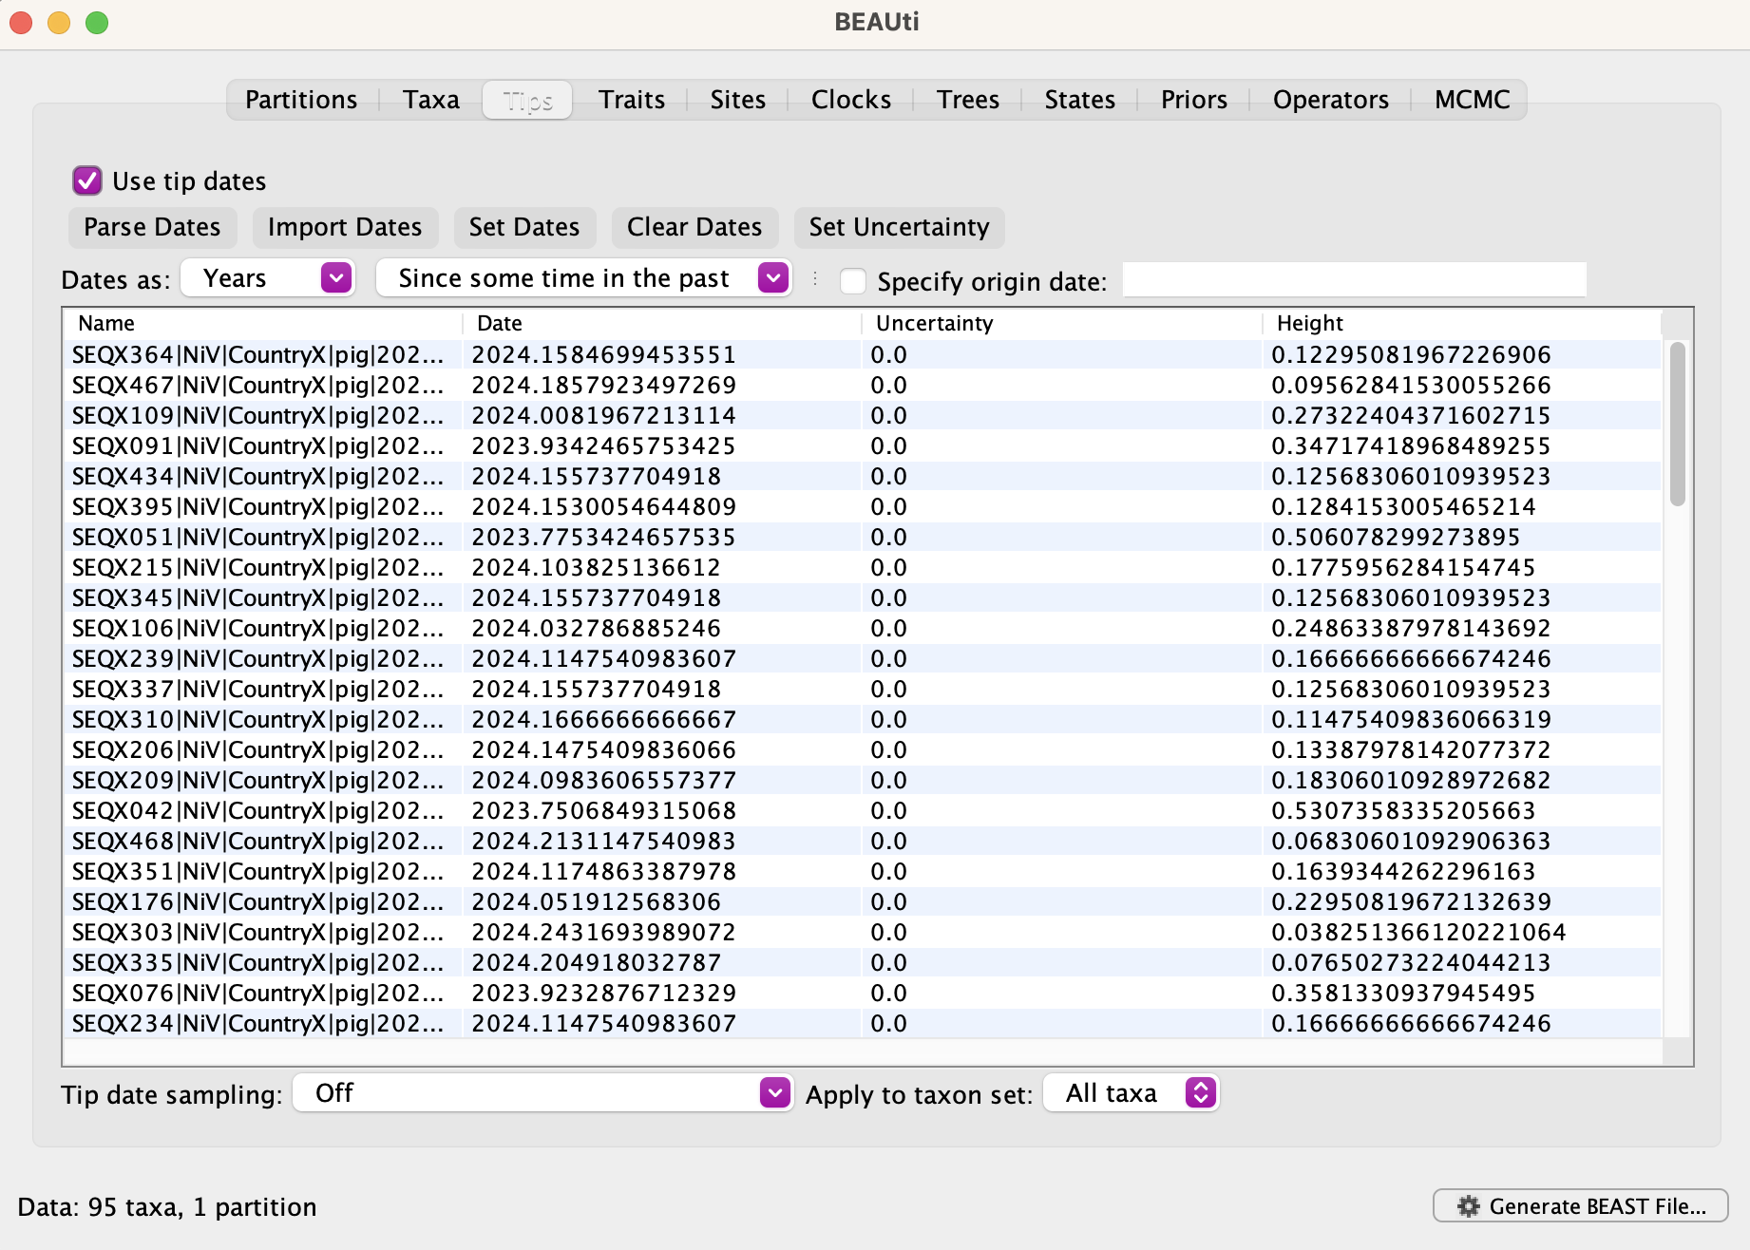
Task: Select the SEQX335 taxon name
Action: click(x=257, y=962)
